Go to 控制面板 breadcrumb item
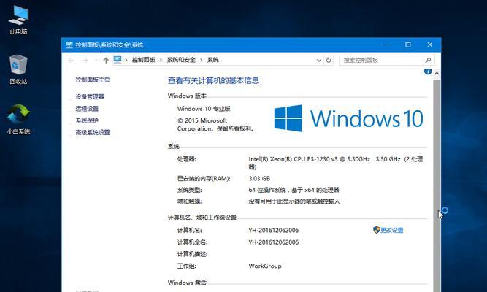The image size is (487, 292). pyautogui.click(x=144, y=60)
